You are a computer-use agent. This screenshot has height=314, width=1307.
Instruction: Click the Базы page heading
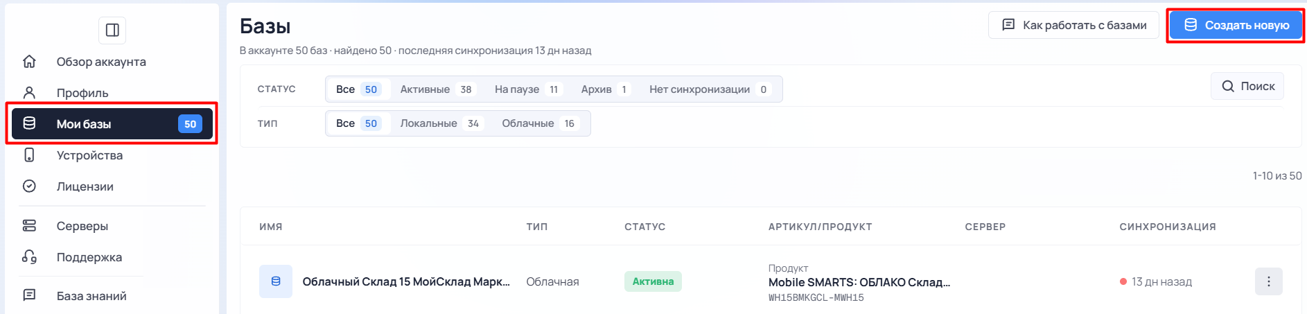coord(265,26)
